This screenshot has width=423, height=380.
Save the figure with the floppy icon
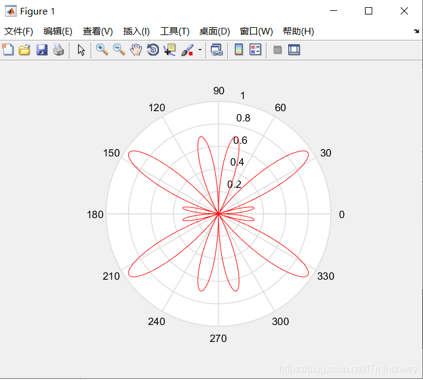point(42,50)
